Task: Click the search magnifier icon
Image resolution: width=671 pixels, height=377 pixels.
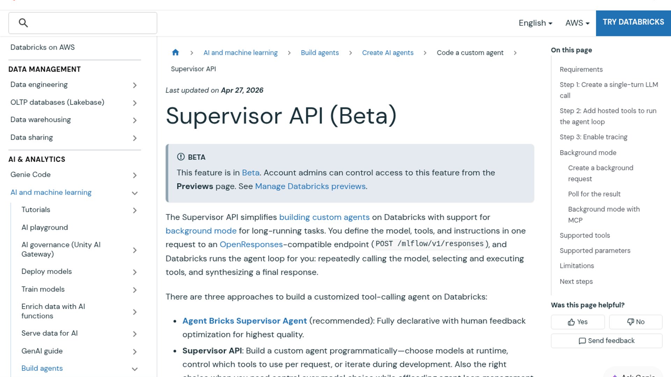Action: 23,23
